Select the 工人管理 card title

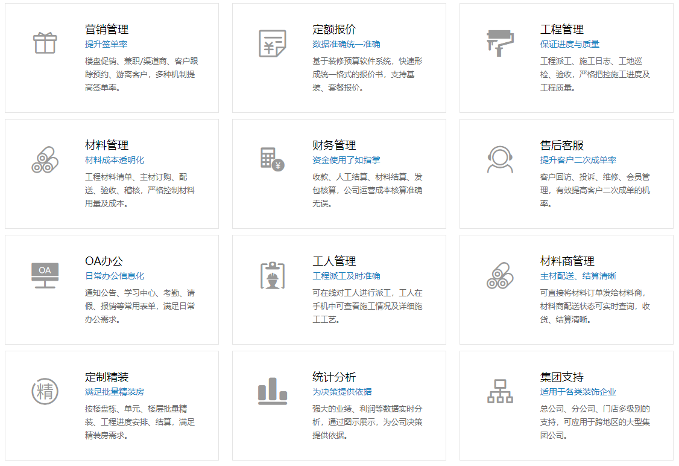tap(337, 262)
